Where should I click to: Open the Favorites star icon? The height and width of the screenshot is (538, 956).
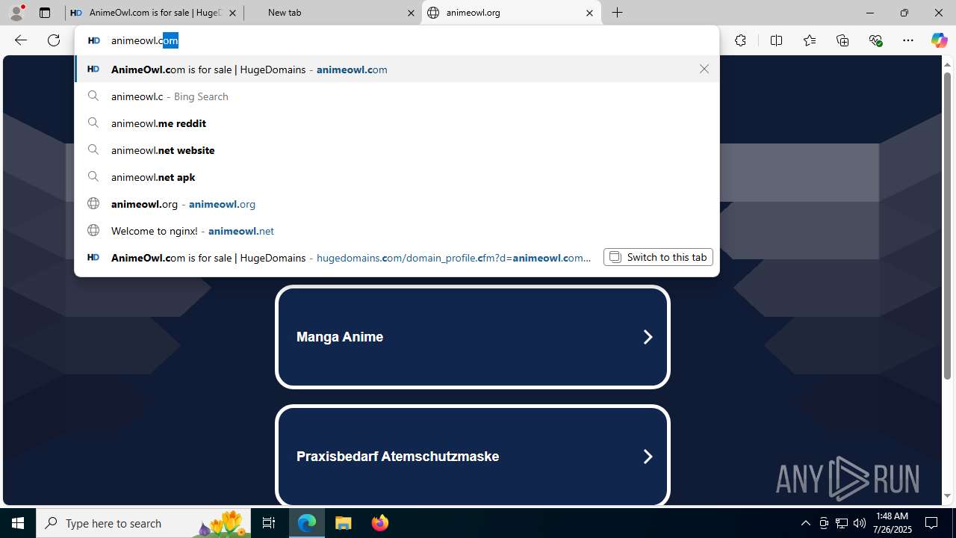pyautogui.click(x=810, y=40)
